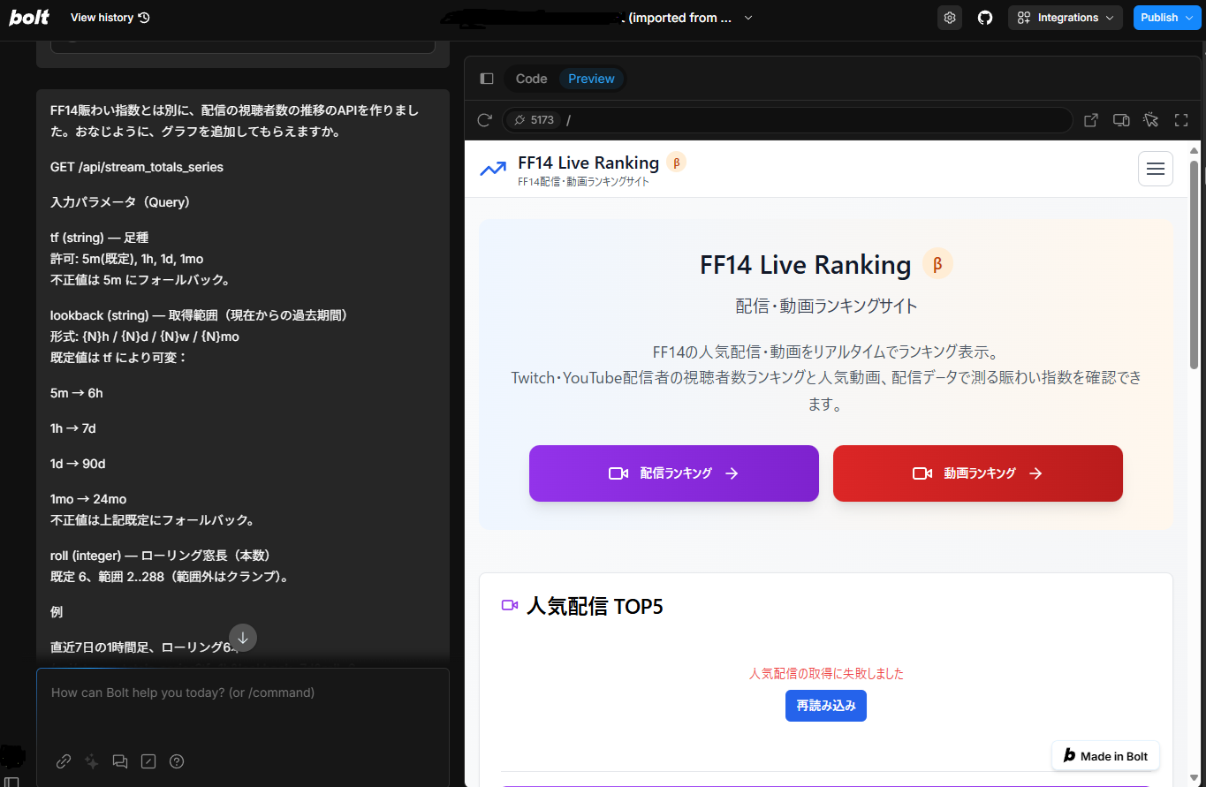
Task: Switch to the Code tab
Action: pos(531,79)
